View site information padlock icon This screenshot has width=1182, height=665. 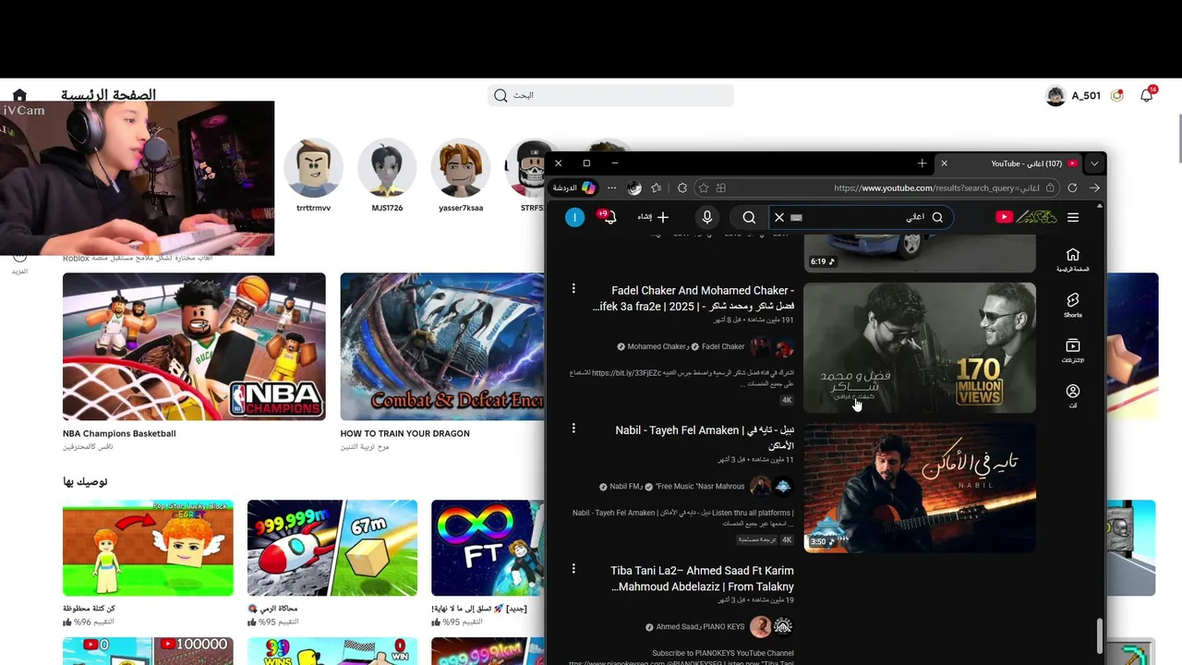(1050, 187)
